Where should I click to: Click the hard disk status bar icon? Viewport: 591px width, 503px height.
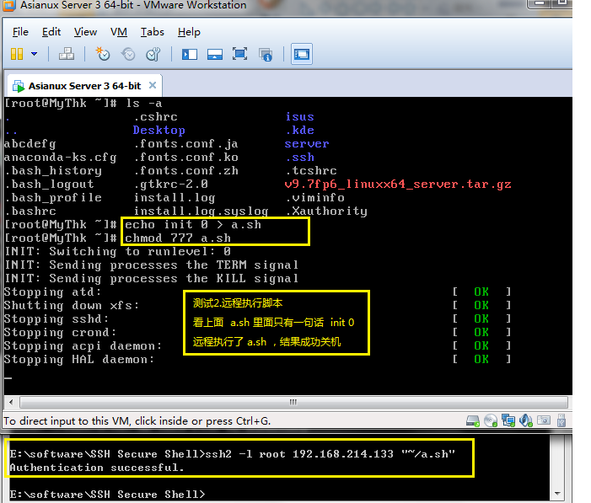click(473, 420)
